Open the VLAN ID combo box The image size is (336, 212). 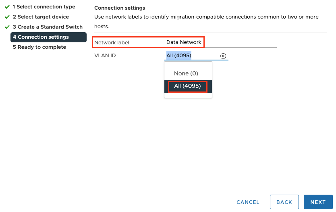[193, 56]
